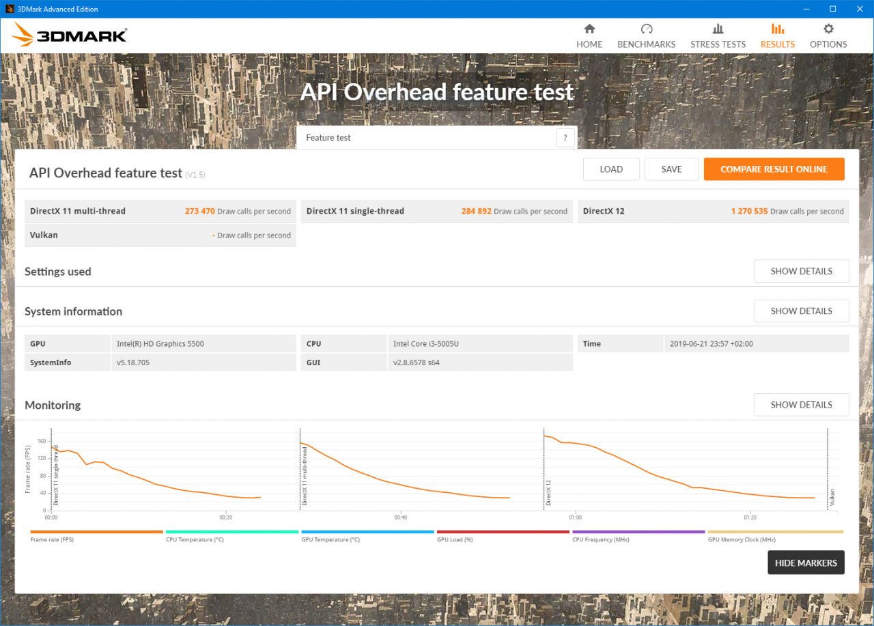Click the DirectX 12 chart marker

click(548, 492)
